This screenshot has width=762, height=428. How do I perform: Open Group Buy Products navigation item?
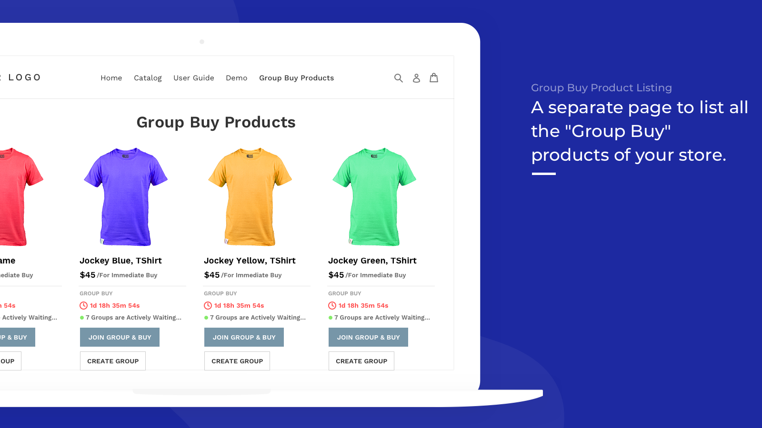coord(297,78)
